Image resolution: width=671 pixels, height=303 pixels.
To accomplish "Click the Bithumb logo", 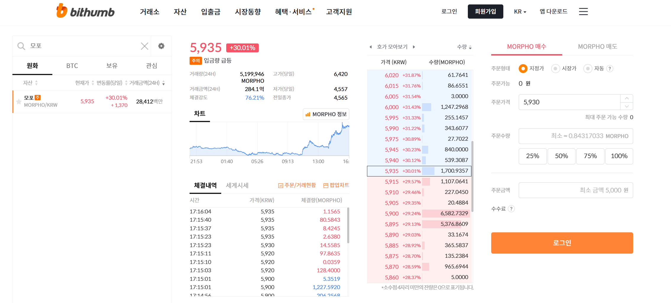I will click(85, 11).
